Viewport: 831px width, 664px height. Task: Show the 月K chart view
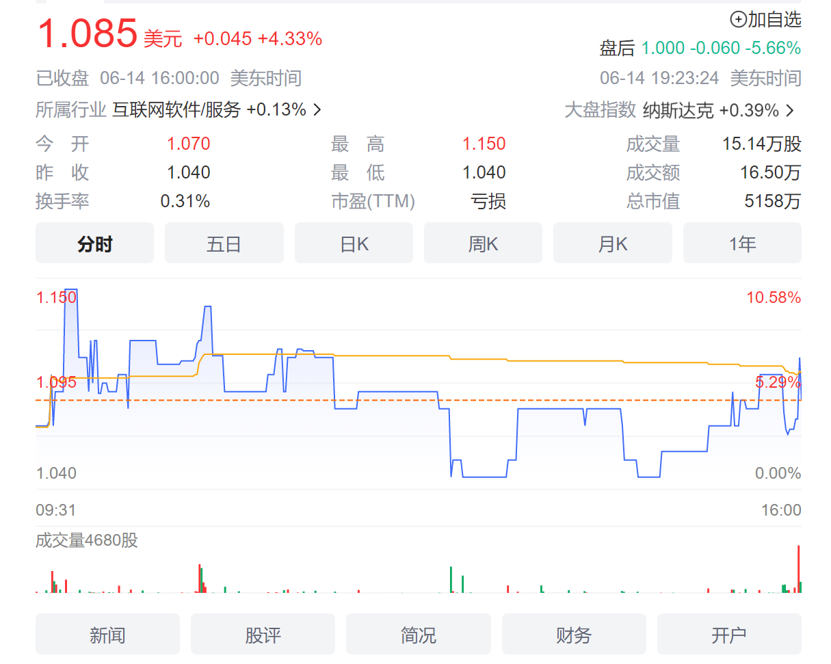612,243
